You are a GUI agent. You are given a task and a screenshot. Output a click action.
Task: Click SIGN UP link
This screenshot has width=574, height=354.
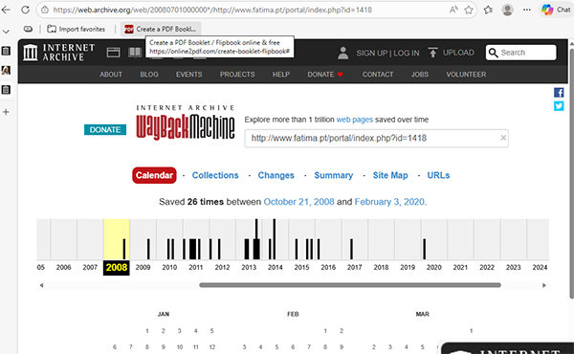372,53
